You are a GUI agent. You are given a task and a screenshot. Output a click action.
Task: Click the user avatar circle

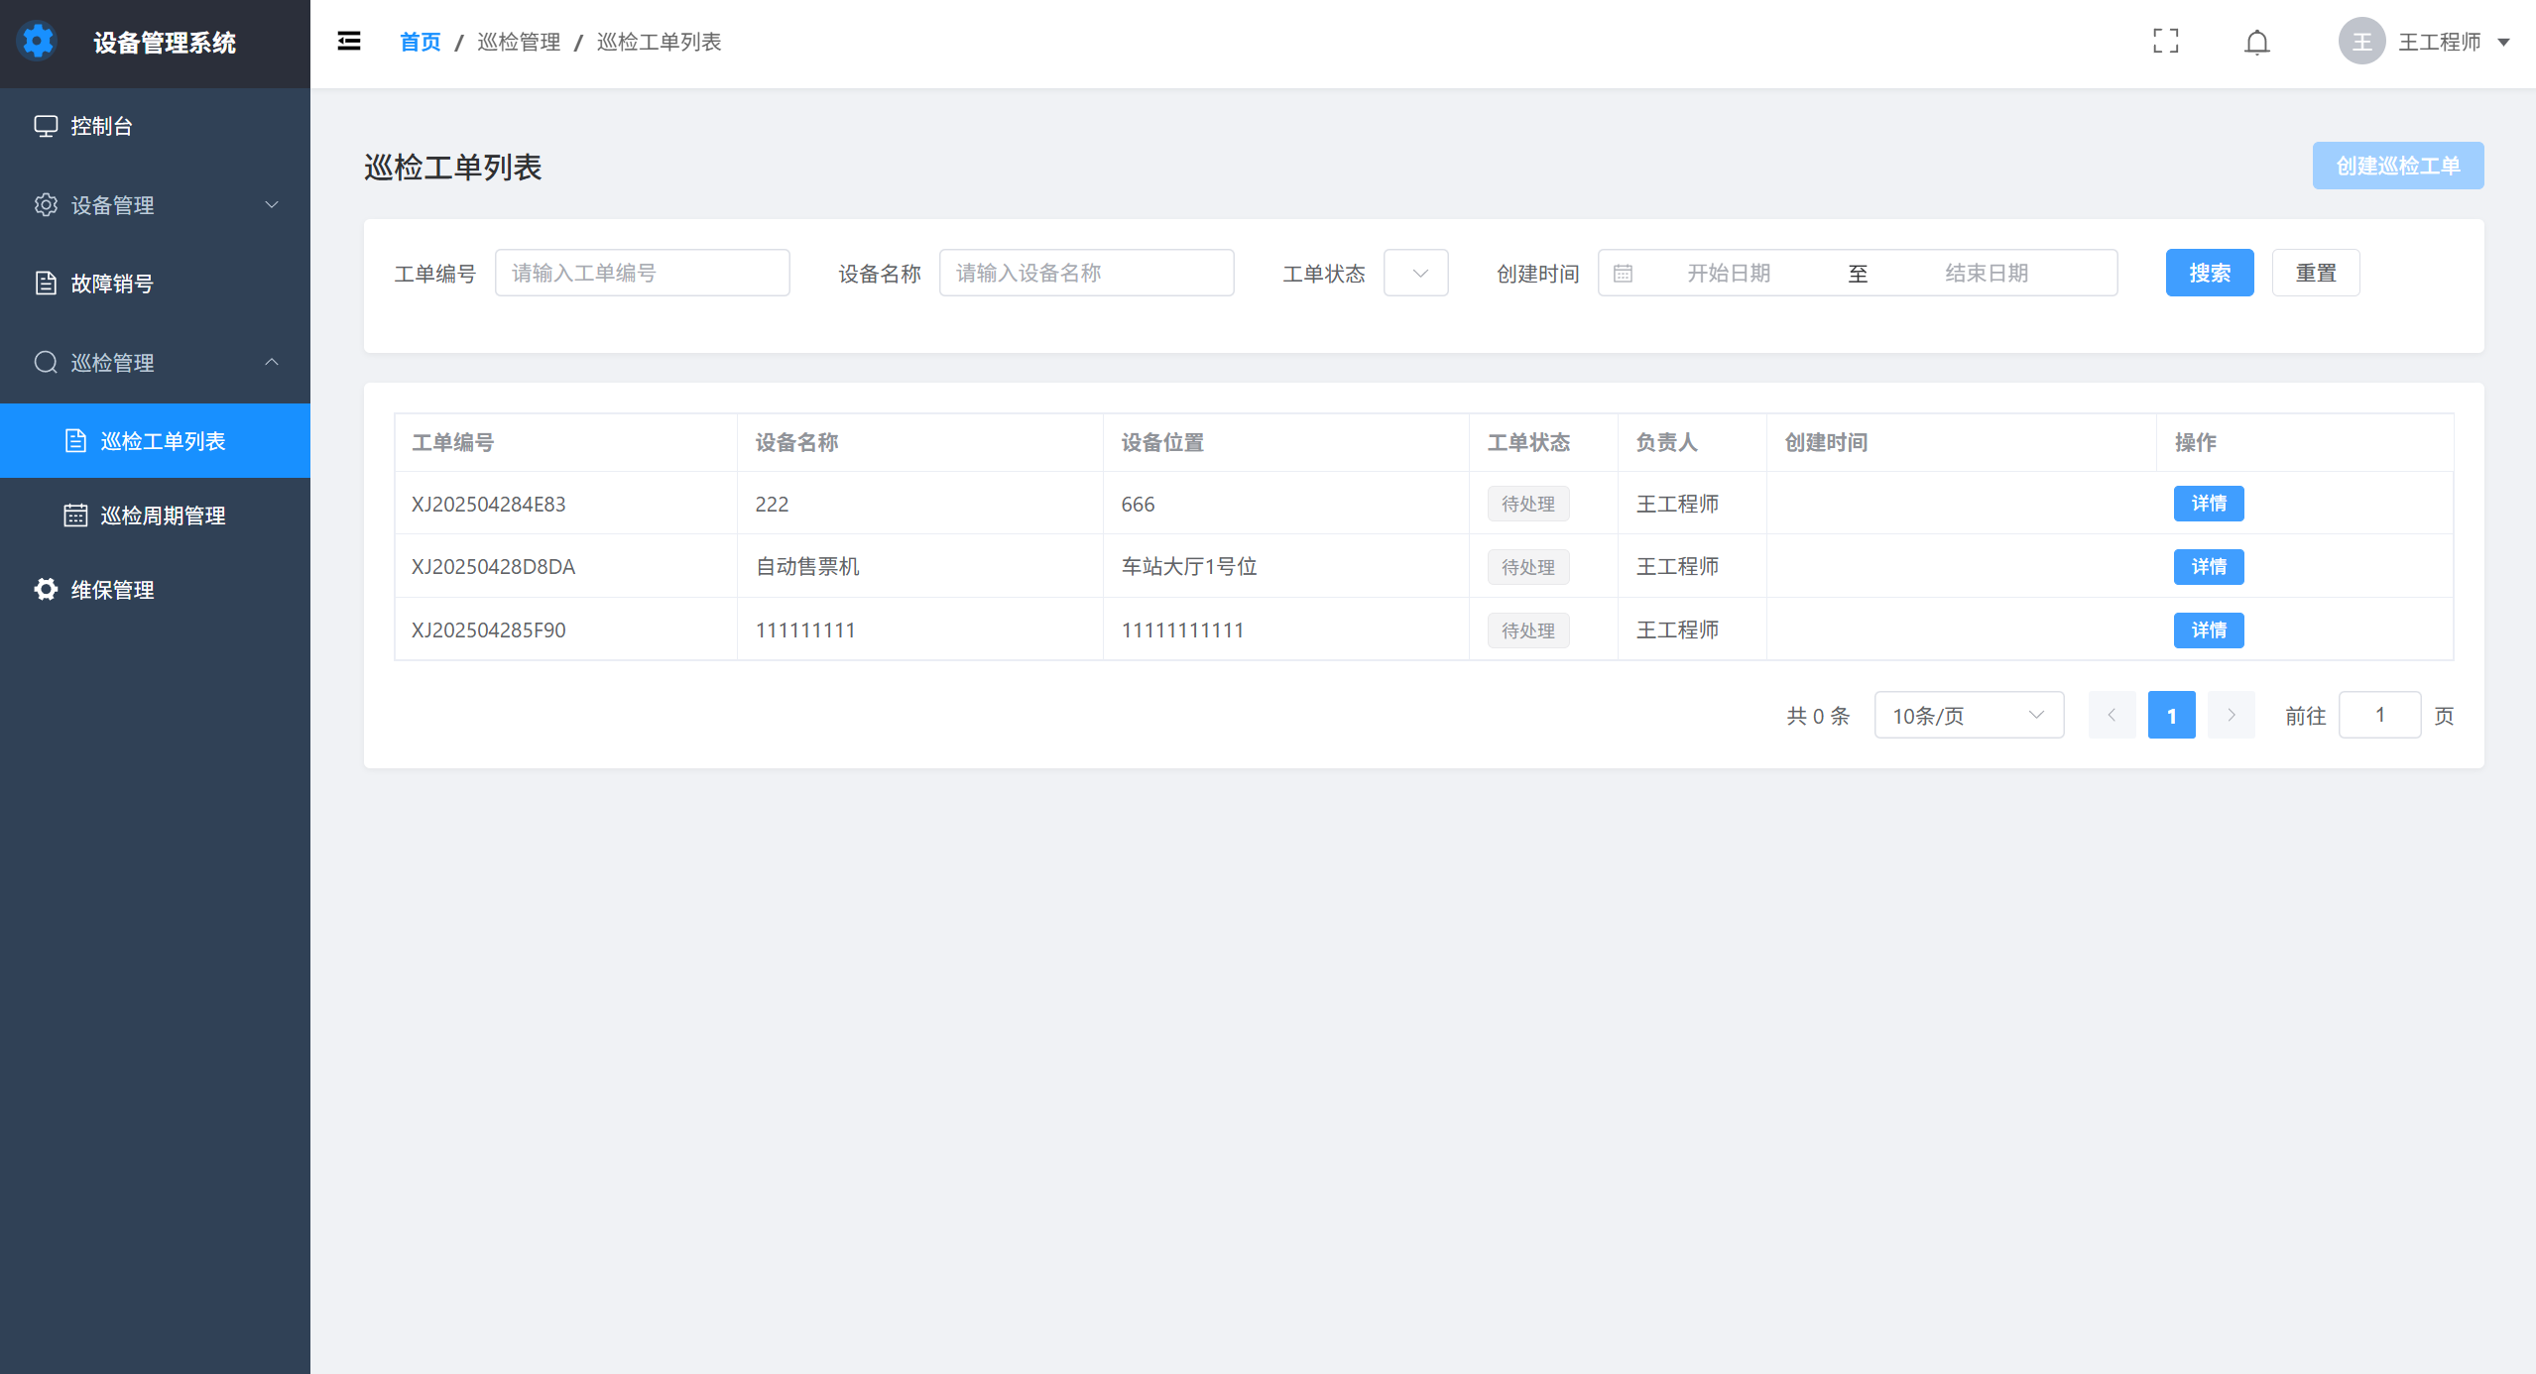click(x=2361, y=42)
